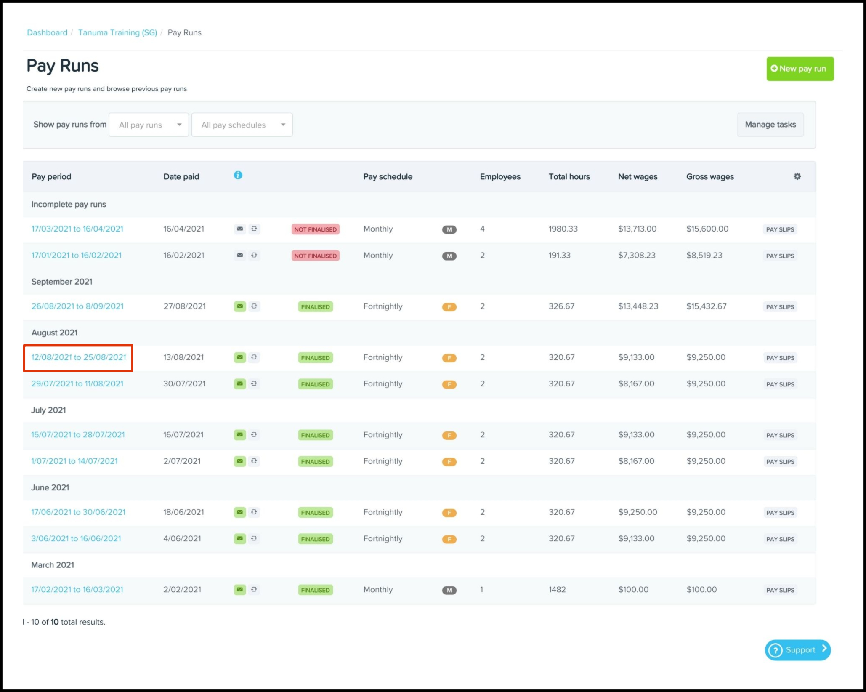Click the grey M badge on 17/02/2021 row
866x692 pixels.
click(x=449, y=590)
